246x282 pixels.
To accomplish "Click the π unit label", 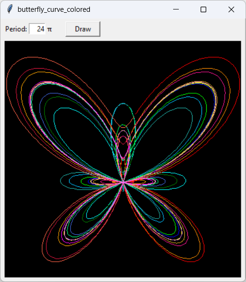I will click(x=50, y=29).
